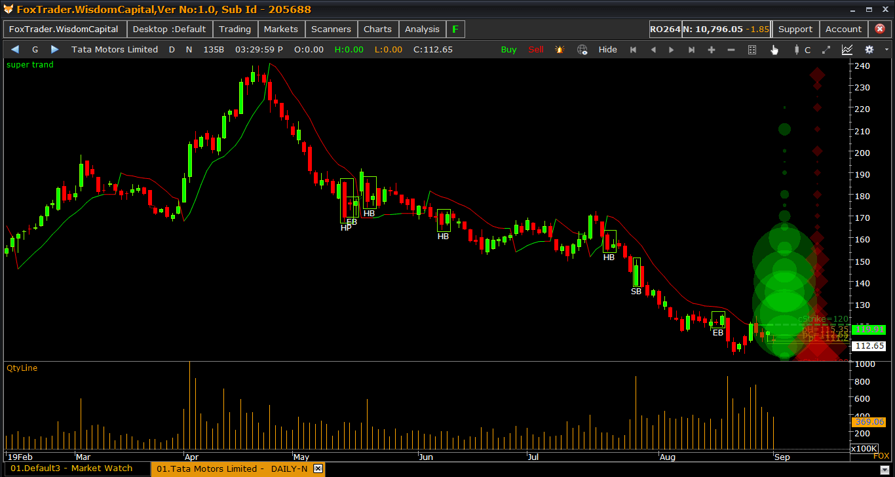
Task: Click the alert siren icon
Action: click(x=560, y=50)
